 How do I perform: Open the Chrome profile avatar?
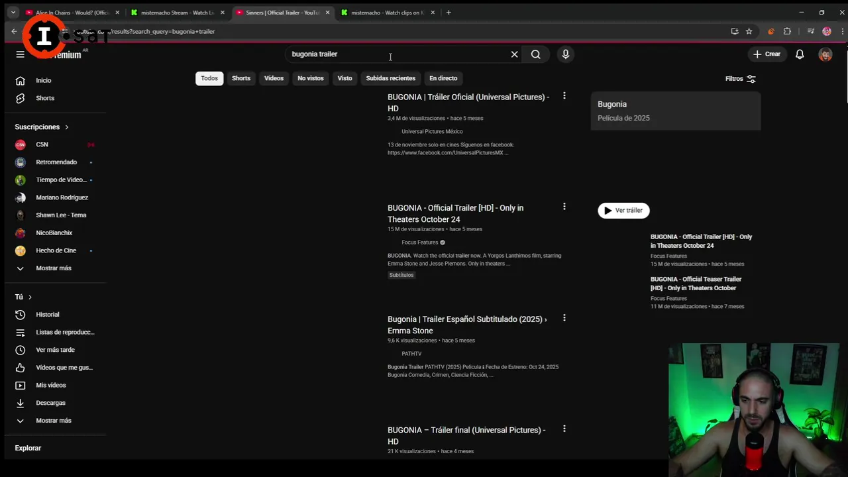(x=826, y=31)
